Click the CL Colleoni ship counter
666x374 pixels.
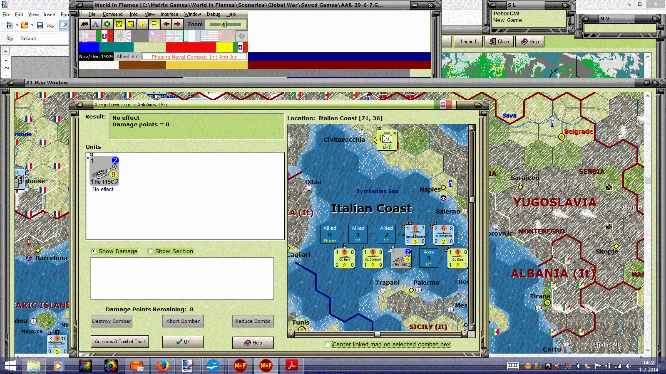[x=373, y=258]
